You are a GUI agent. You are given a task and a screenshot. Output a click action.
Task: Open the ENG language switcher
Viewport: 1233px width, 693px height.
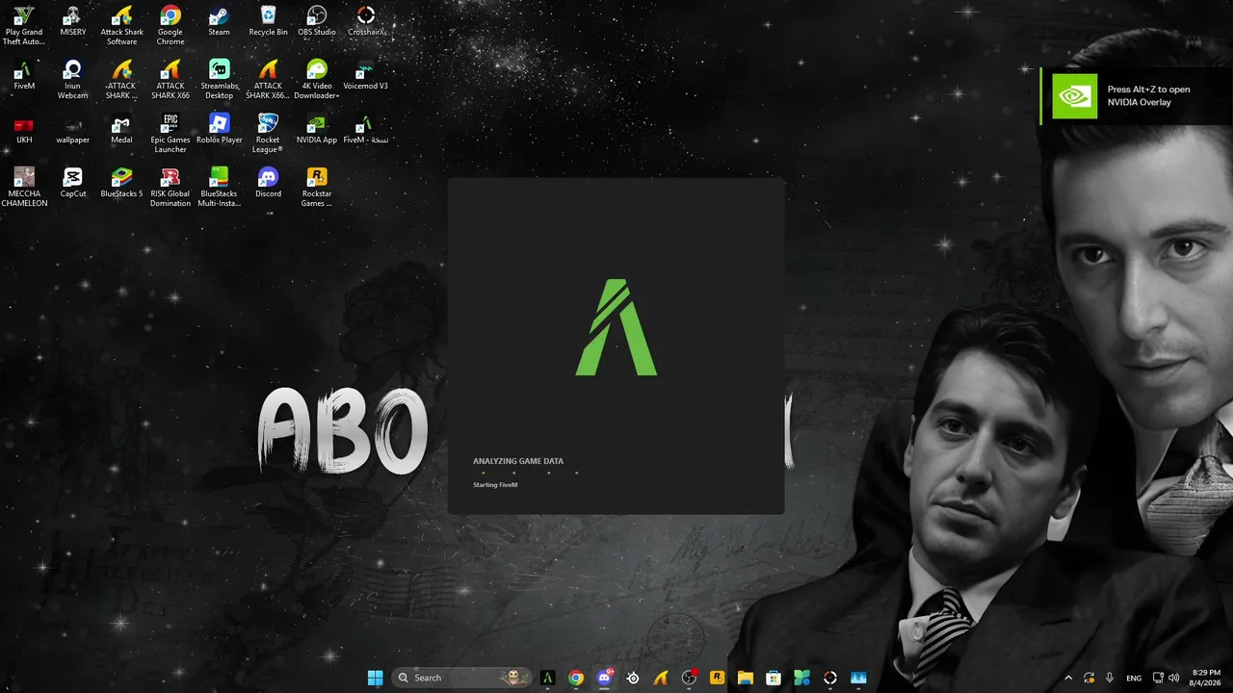tap(1135, 678)
